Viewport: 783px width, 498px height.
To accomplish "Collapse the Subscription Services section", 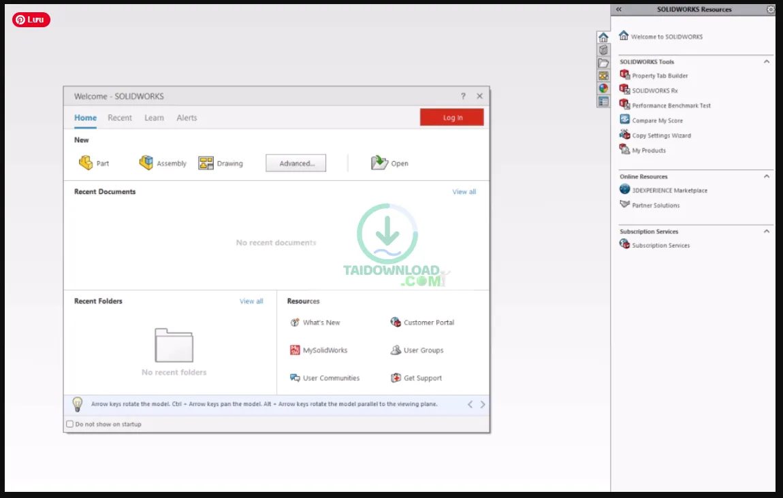I will [x=767, y=231].
